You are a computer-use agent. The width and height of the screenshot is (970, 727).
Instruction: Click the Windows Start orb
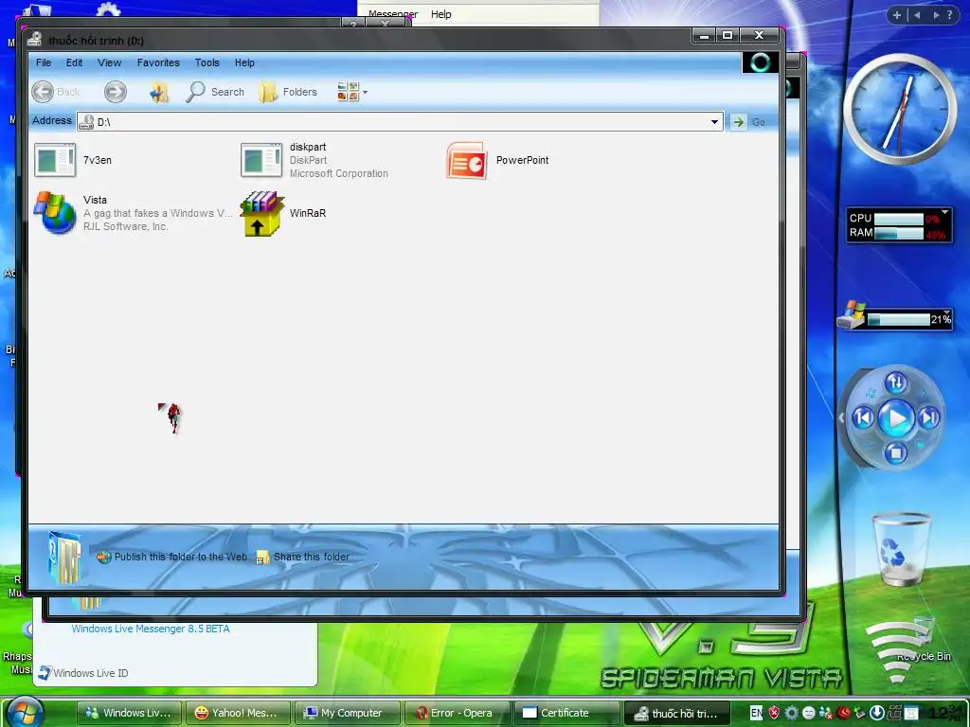pyautogui.click(x=25, y=712)
